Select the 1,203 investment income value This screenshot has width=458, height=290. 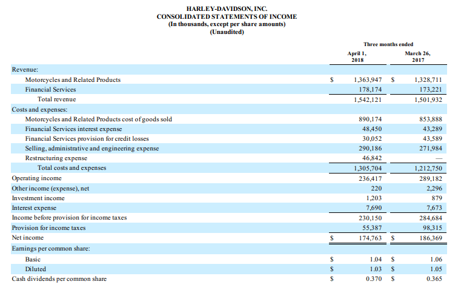click(x=374, y=198)
